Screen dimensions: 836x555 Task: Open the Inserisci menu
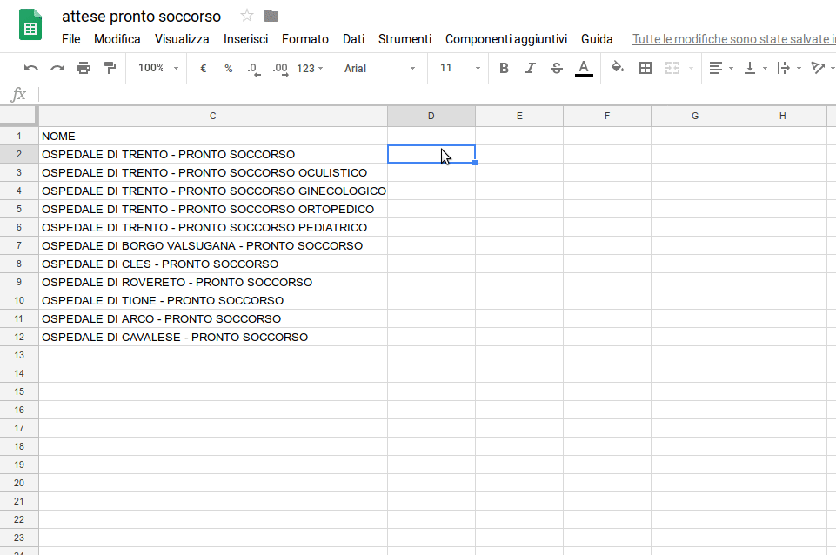(246, 39)
